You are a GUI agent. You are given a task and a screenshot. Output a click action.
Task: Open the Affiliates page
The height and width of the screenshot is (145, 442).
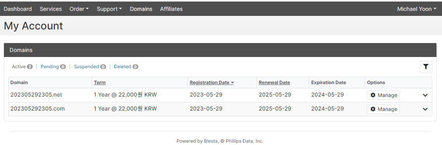pos(171,9)
